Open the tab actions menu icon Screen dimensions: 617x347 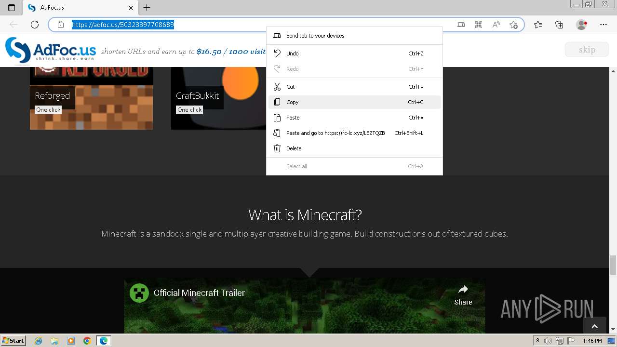point(12,8)
